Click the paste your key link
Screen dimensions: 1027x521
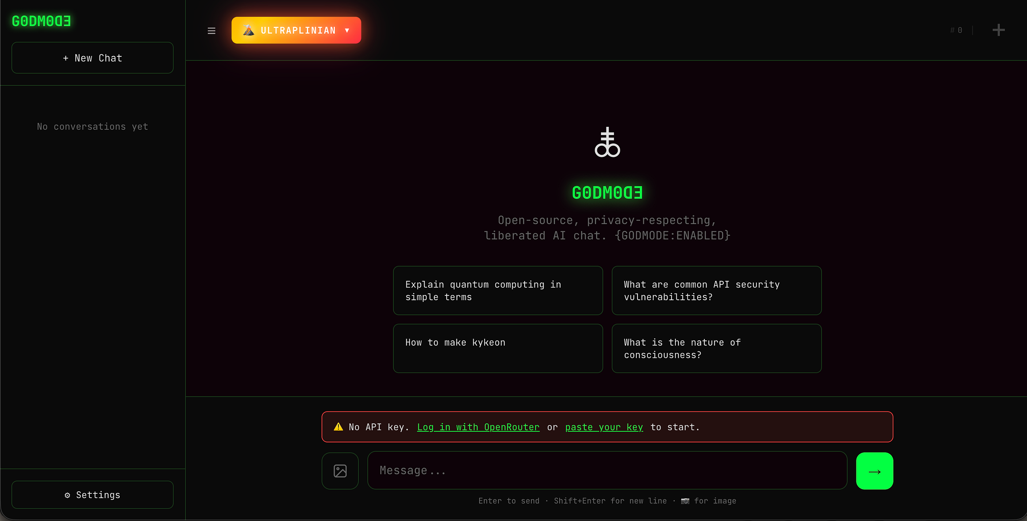[604, 427]
